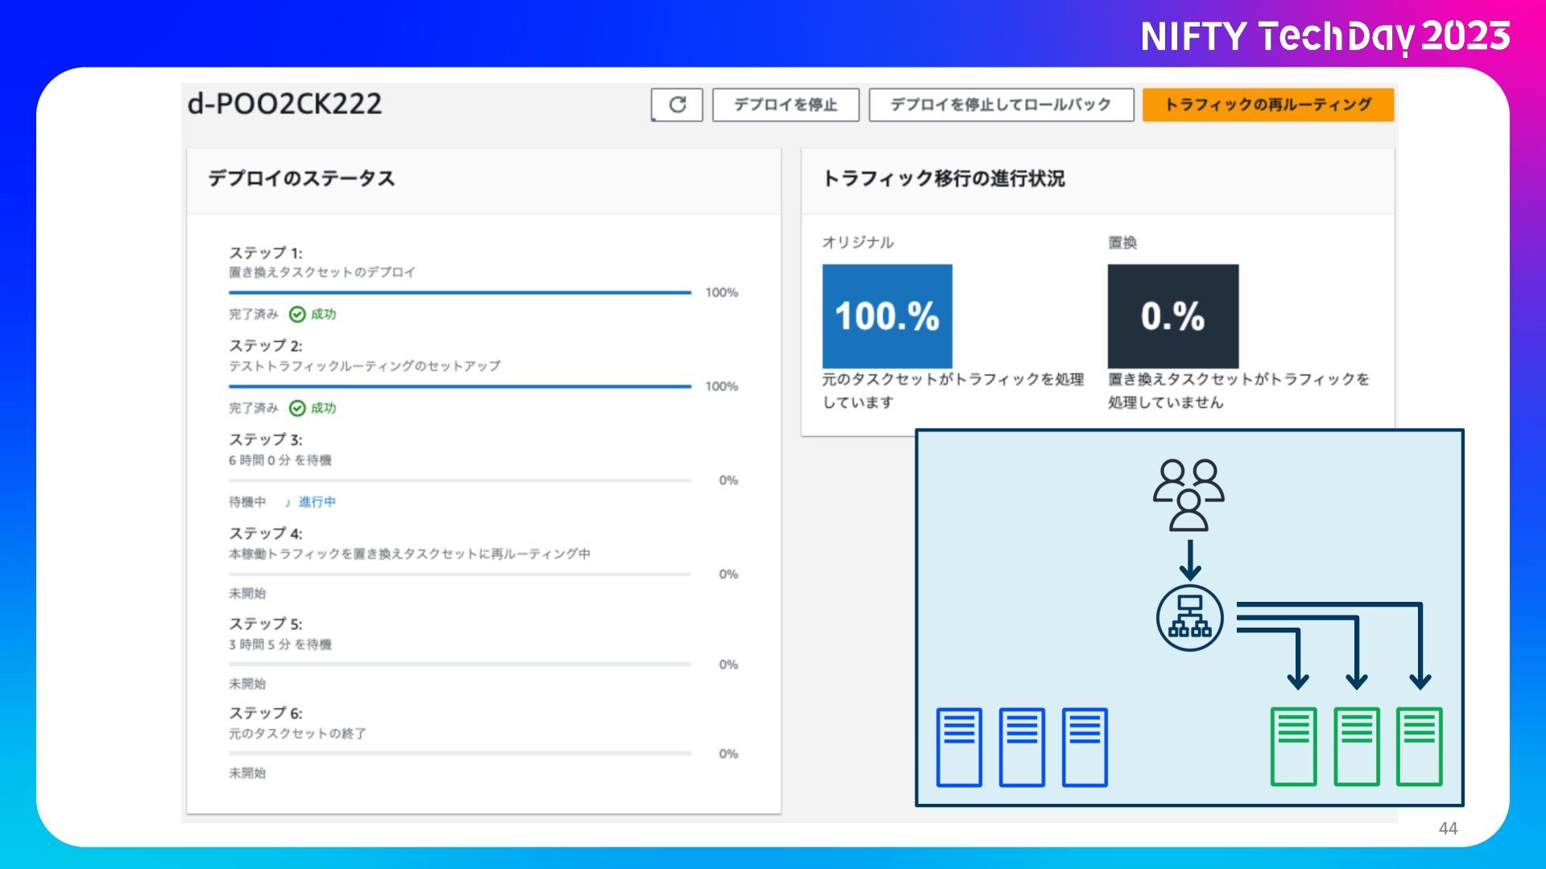Click the step 1 progress bar
Viewport: 1546px width, 869px height.
click(460, 293)
